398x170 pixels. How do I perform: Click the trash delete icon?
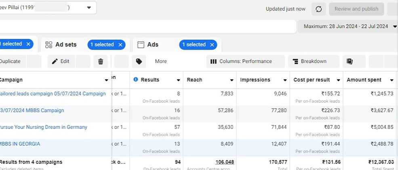point(101,61)
